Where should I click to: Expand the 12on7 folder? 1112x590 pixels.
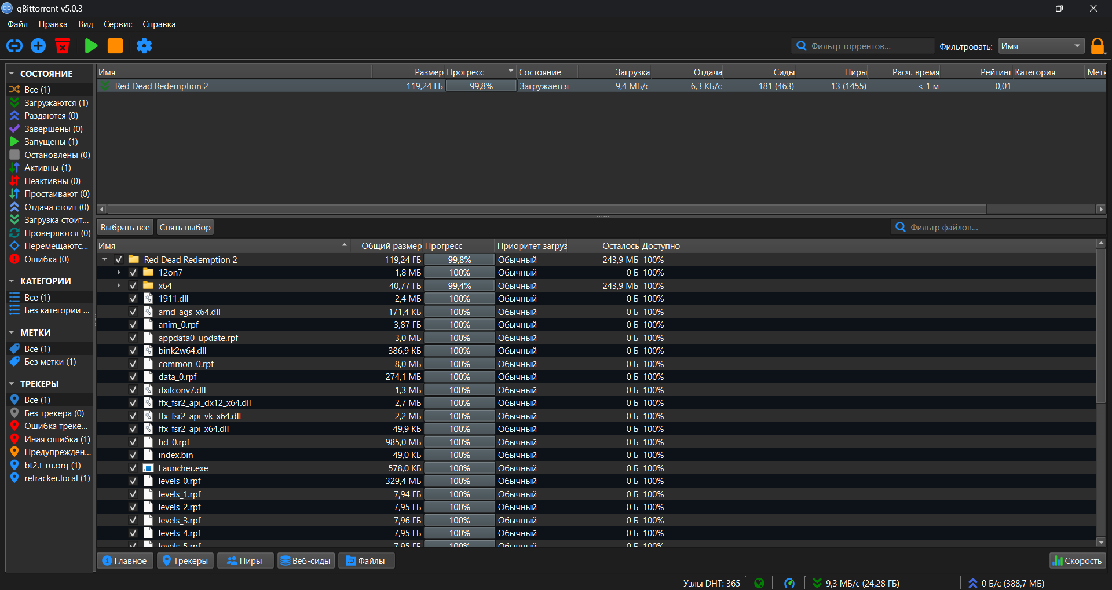[119, 273]
